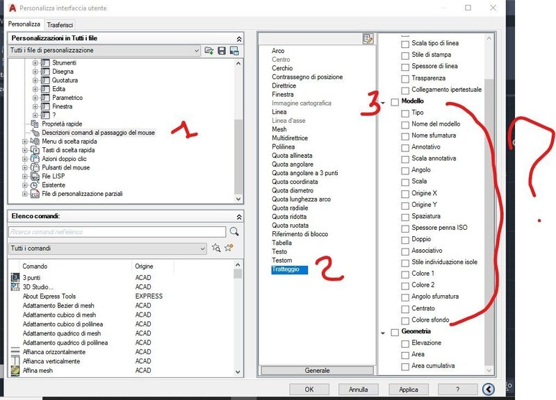Check the Tipo property checkbox
Screen dimensions: 556x400
click(405, 113)
